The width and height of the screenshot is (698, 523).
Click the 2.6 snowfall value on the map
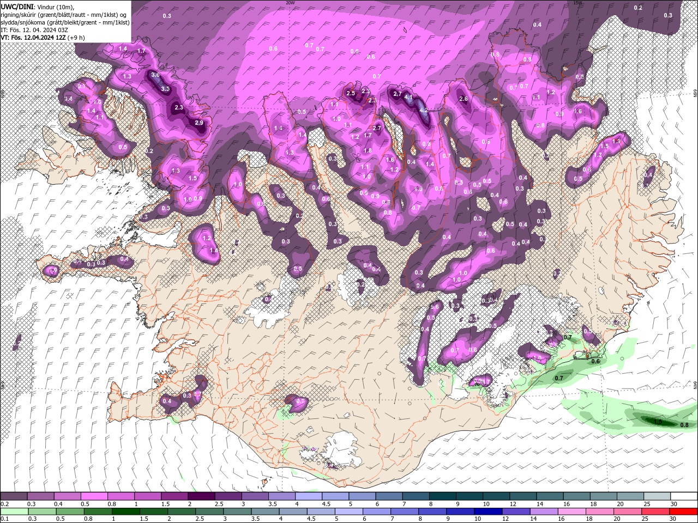(464, 99)
